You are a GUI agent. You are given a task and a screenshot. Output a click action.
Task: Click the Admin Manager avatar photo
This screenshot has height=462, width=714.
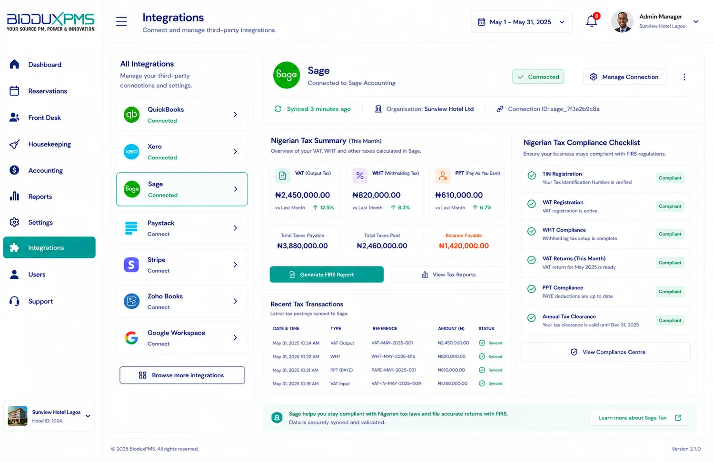click(622, 21)
